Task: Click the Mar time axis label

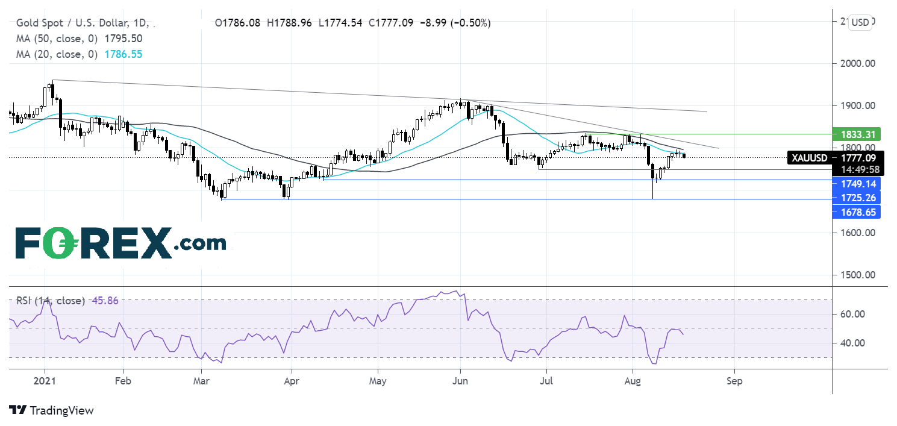Action: click(x=202, y=381)
